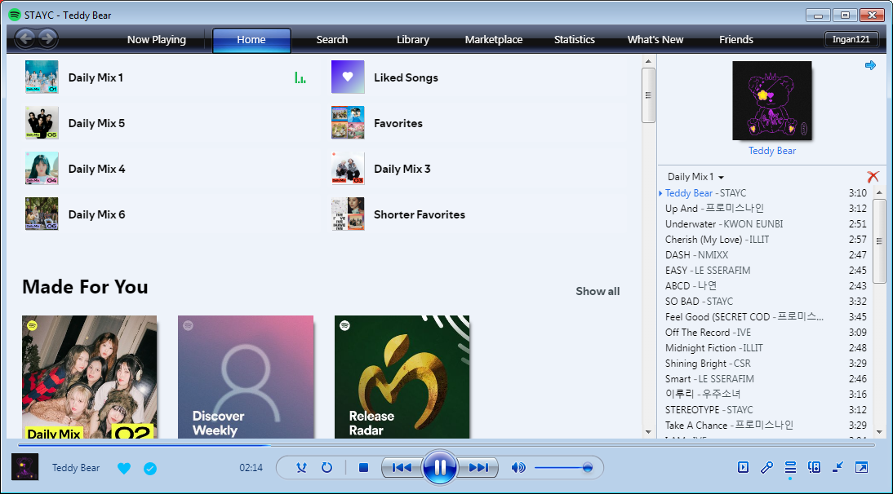Image resolution: width=893 pixels, height=494 pixels.
Task: Toggle repeat mode
Action: 327,467
